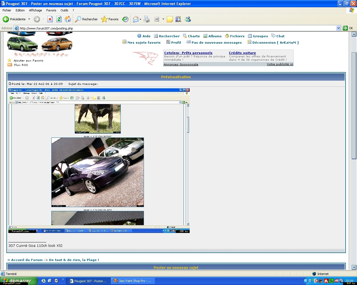The width and height of the screenshot is (357, 285).
Task: Refresh the page with the Refresh icon
Action: tap(59, 19)
